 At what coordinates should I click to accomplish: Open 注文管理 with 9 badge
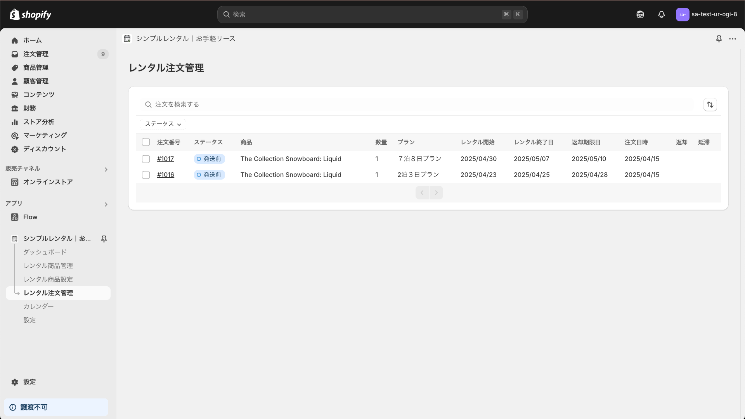pyautogui.click(x=36, y=54)
